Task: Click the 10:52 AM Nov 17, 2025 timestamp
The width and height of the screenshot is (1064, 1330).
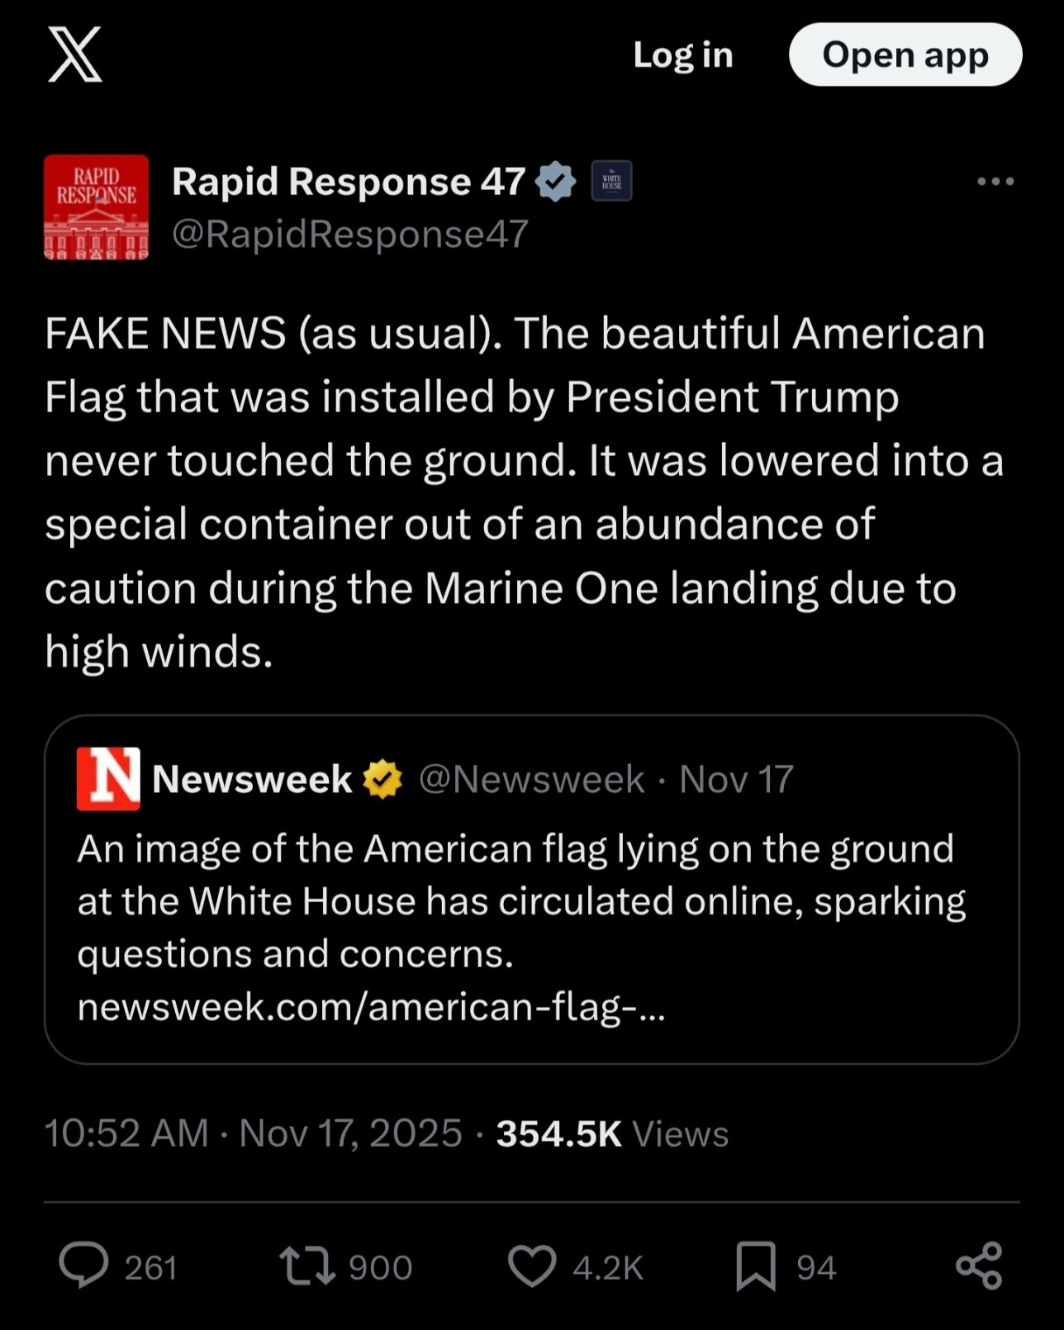Action: pos(253,1133)
